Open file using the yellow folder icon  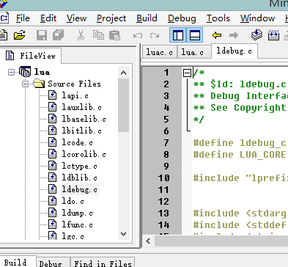[20, 35]
